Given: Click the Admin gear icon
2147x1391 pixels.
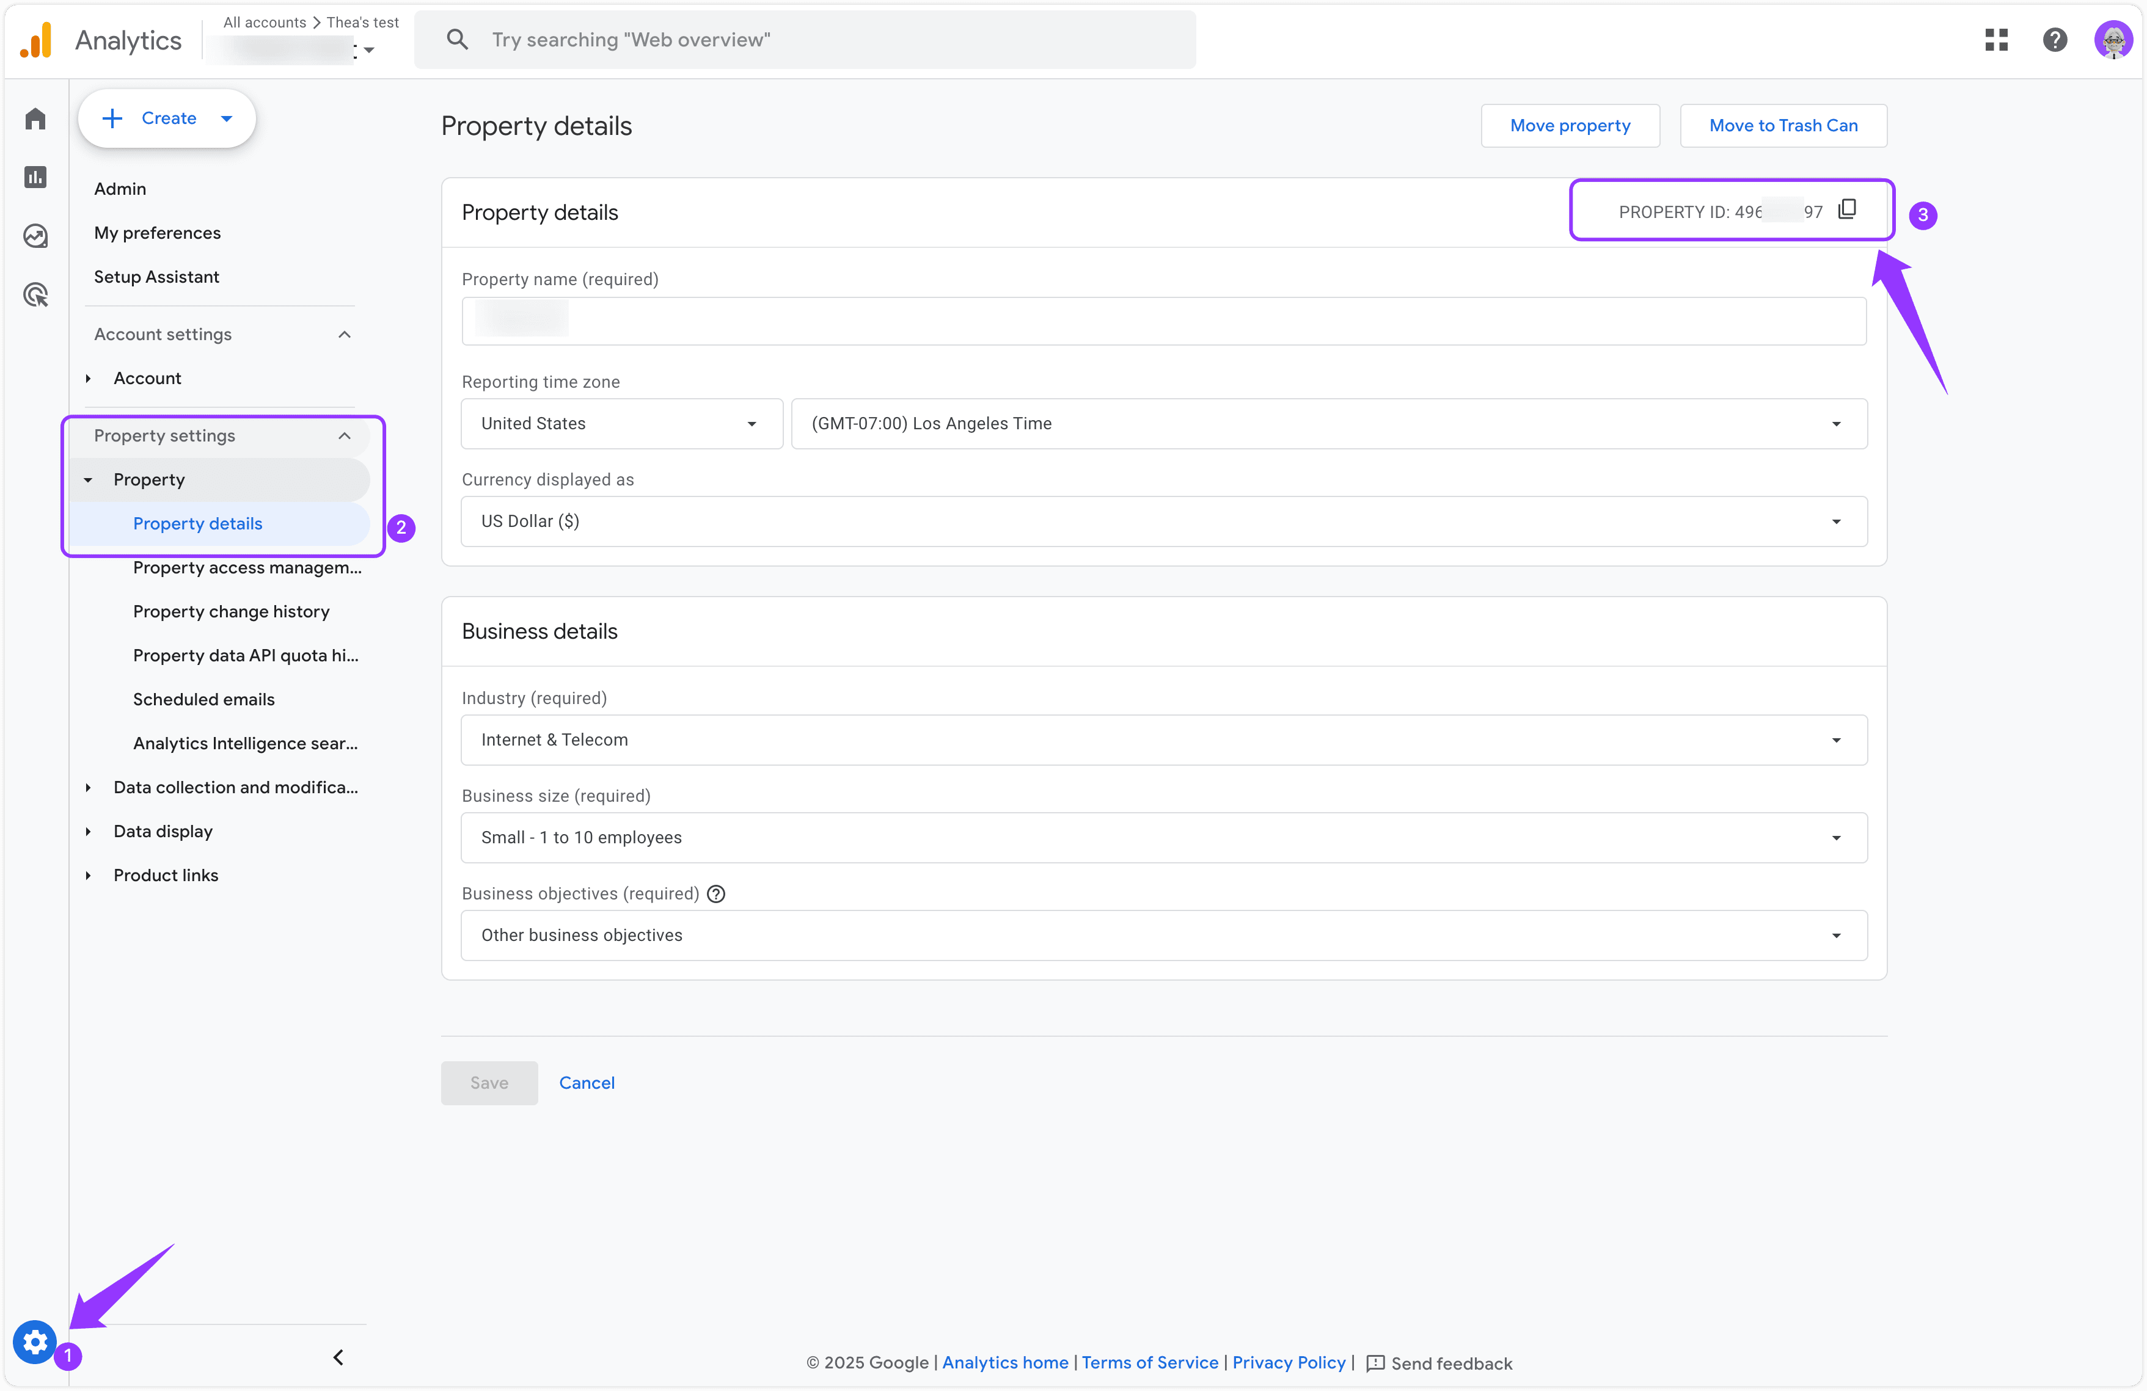Looking at the screenshot, I should 35,1342.
